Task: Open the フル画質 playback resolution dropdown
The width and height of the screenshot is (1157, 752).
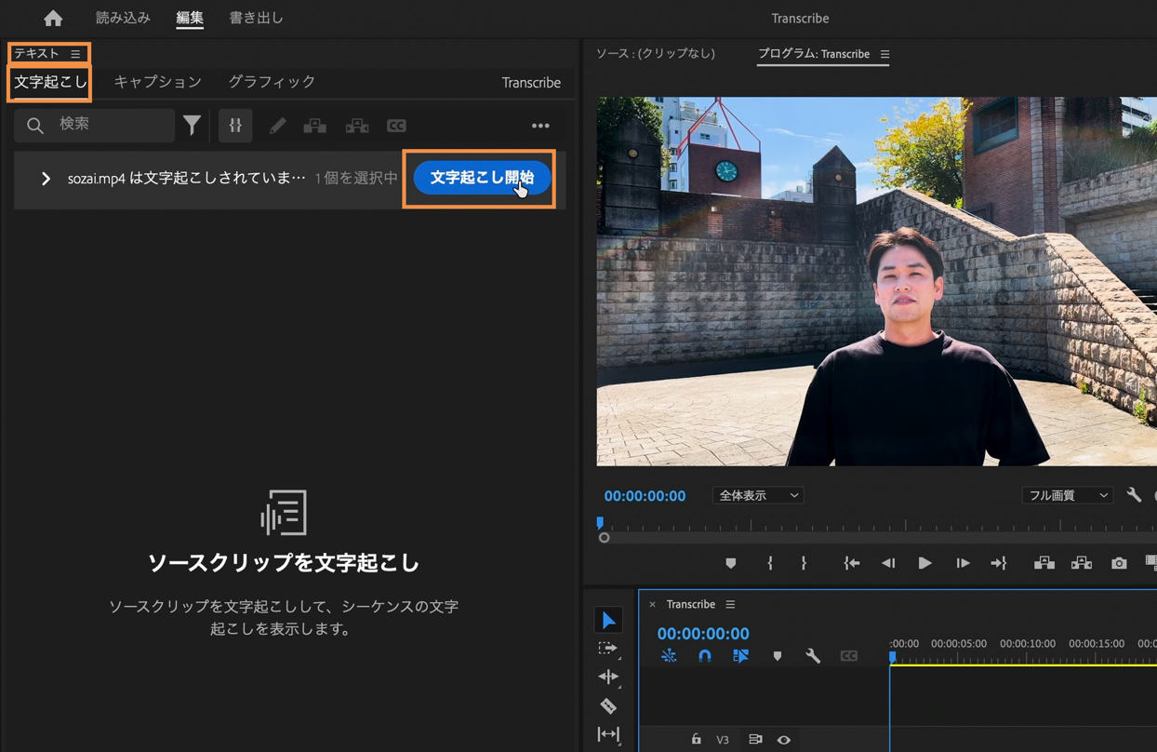Action: click(x=1067, y=495)
